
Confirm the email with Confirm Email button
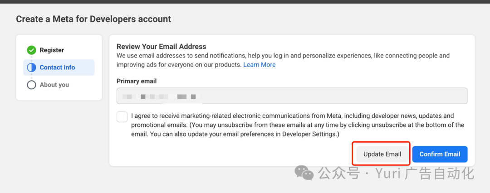click(440, 154)
